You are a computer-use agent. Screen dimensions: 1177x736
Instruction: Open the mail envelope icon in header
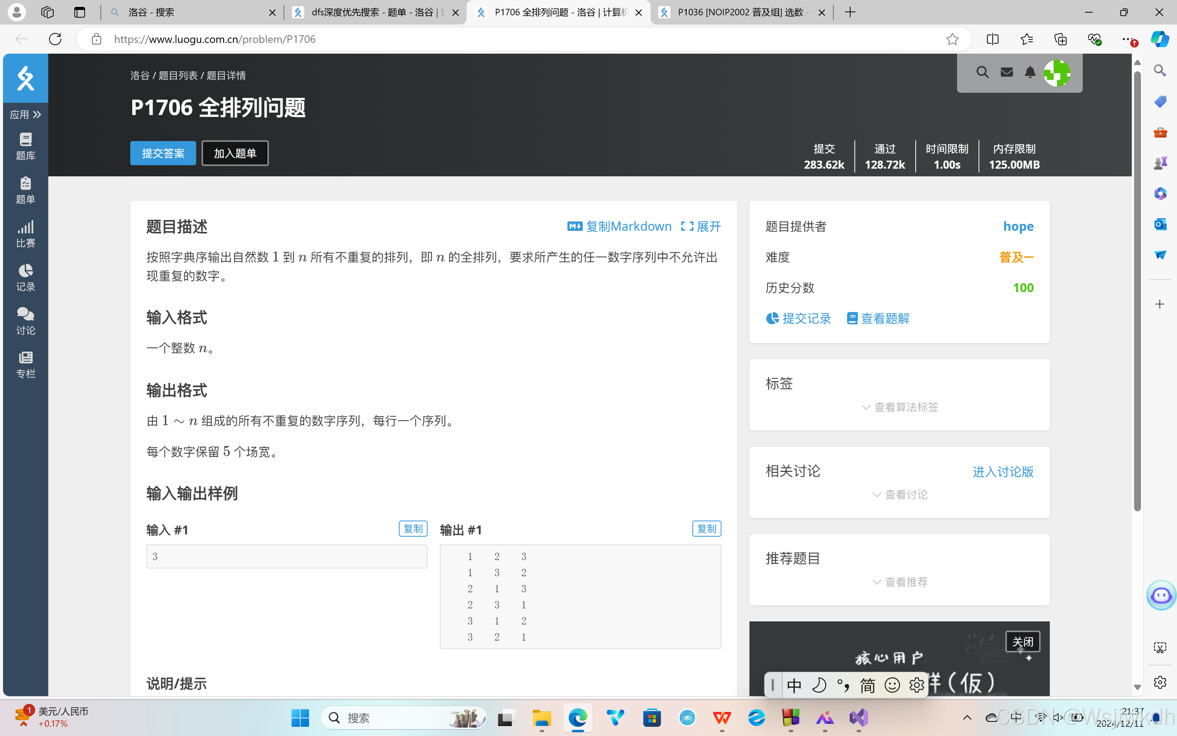pos(1006,72)
